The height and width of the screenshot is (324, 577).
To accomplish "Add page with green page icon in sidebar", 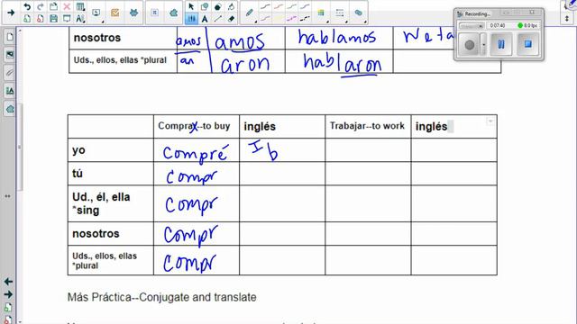I will 8,308.
